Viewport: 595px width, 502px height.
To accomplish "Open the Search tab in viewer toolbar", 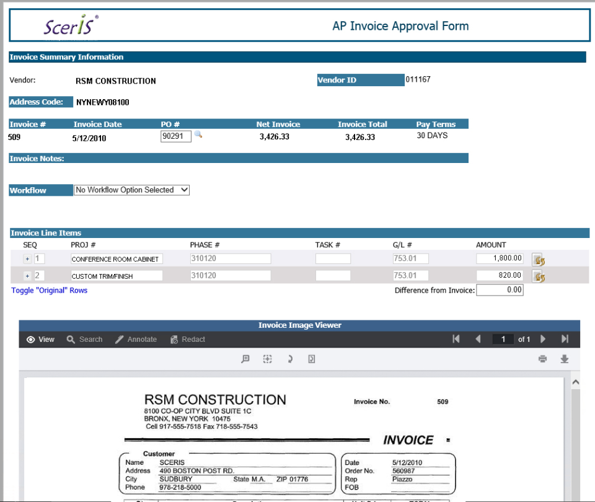I will [x=85, y=340].
